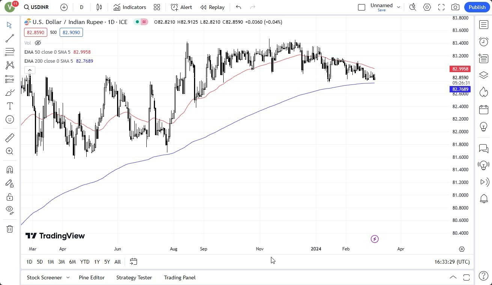Open the Indicators dialog
This screenshot has height=285, width=492.
point(129,7)
